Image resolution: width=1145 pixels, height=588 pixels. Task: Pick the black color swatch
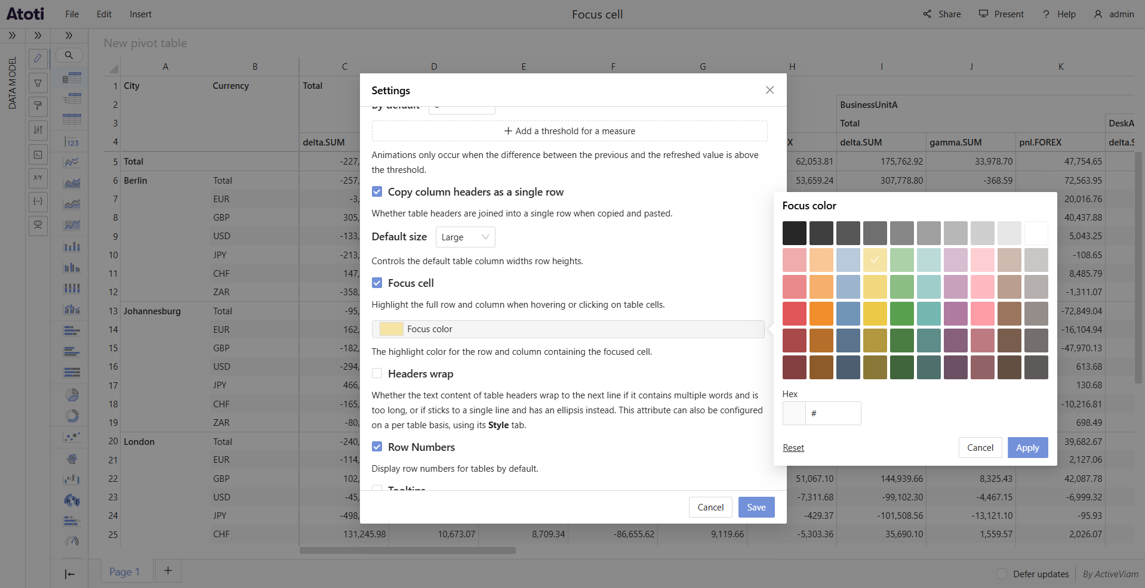(x=795, y=233)
